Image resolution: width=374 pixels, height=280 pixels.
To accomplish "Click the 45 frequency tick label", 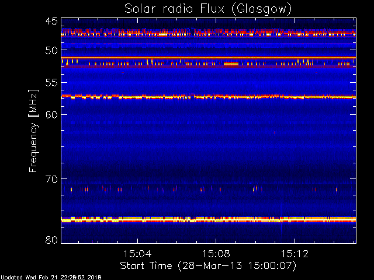I will (x=51, y=21).
